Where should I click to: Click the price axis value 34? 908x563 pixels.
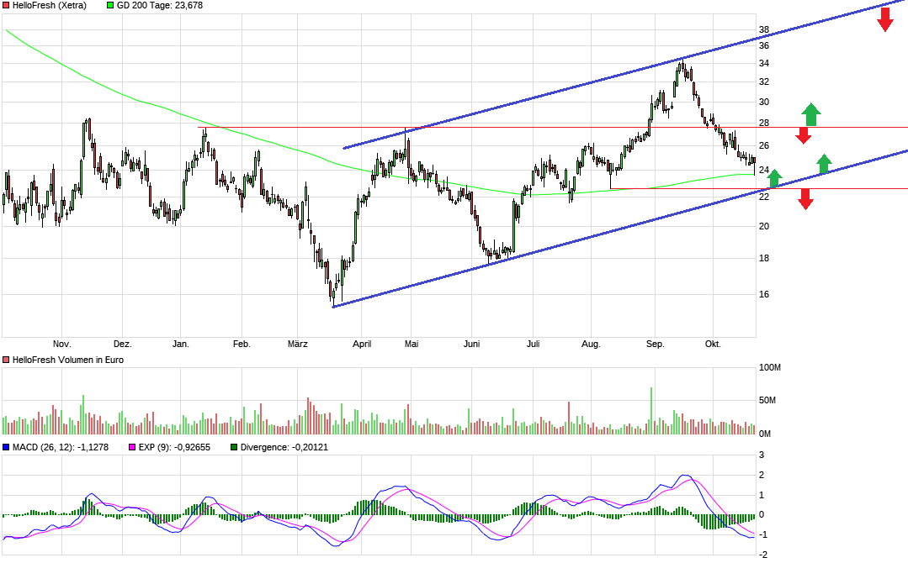click(x=764, y=64)
